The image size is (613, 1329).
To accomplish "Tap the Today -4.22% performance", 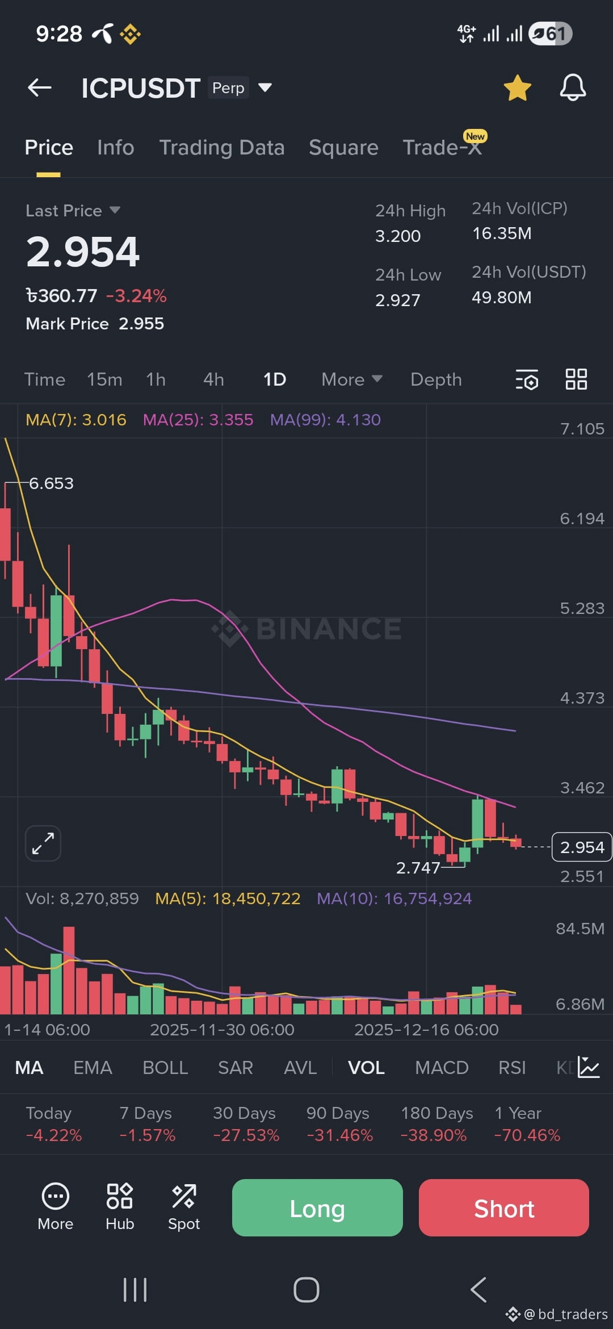I will tap(54, 1124).
